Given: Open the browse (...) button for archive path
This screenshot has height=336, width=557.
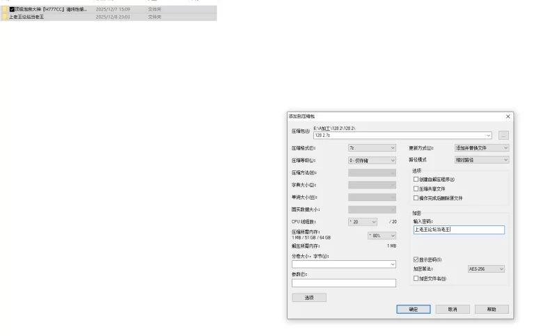Looking at the screenshot, I should pos(503,135).
